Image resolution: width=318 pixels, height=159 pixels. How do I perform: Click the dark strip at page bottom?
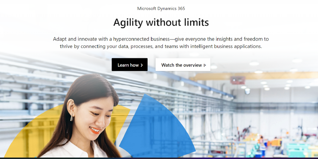click(x=159, y=158)
